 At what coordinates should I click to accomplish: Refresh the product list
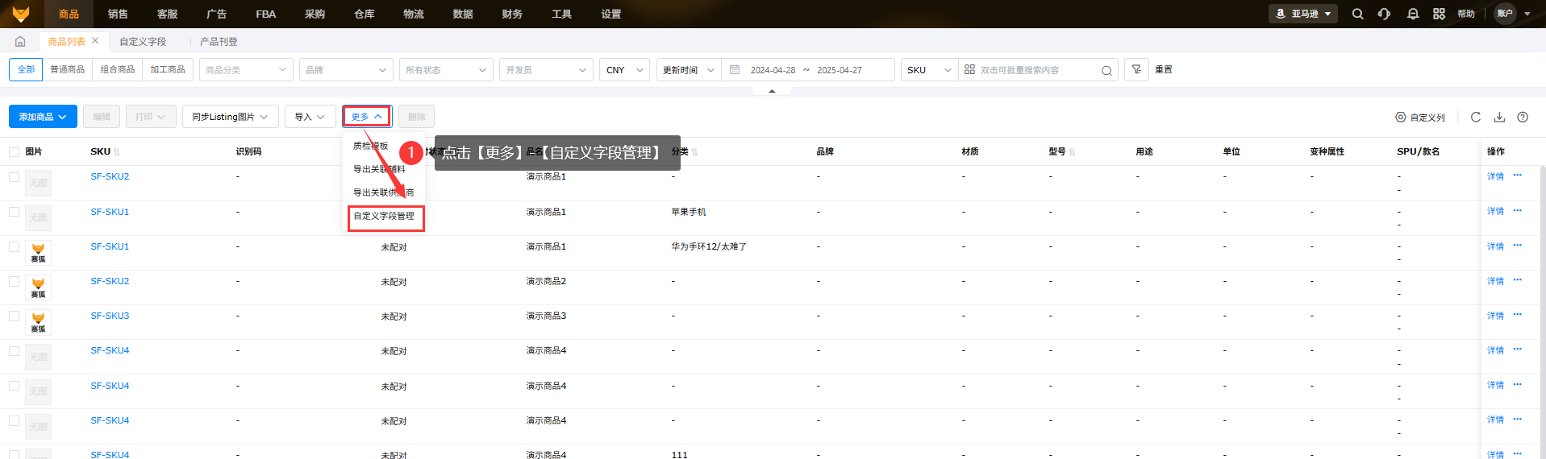coord(1475,117)
